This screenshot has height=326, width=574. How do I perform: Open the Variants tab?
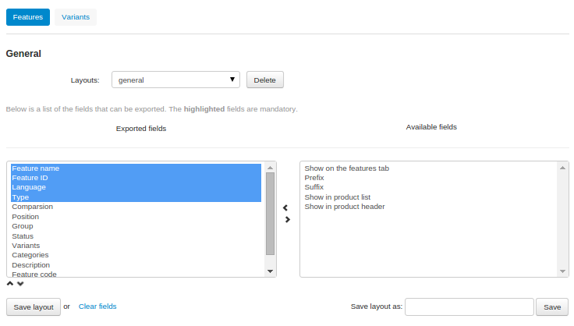click(x=76, y=17)
